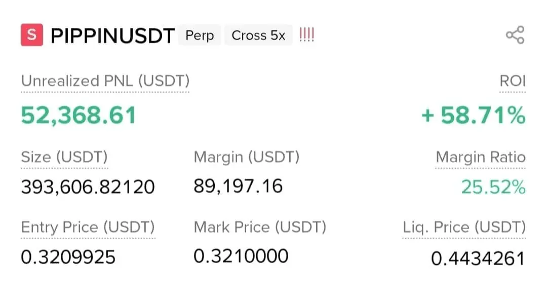Click the 25.52% margin ratio value
The height and width of the screenshot is (289, 547).
(x=493, y=187)
